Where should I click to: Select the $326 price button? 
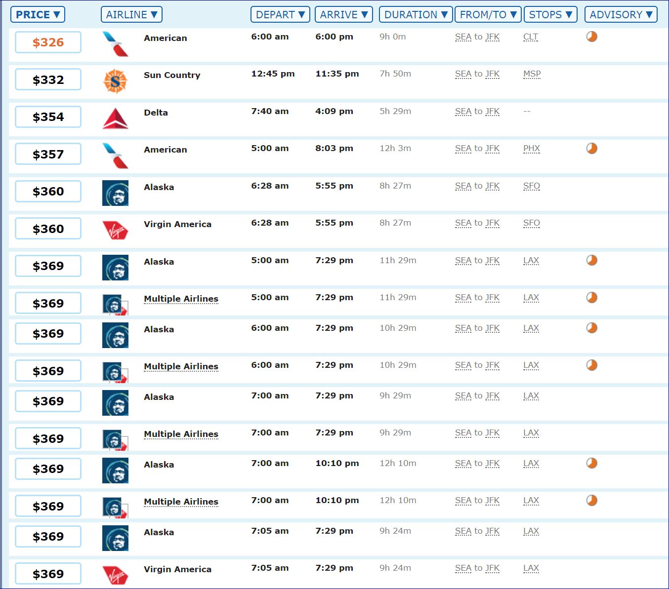pyautogui.click(x=48, y=42)
